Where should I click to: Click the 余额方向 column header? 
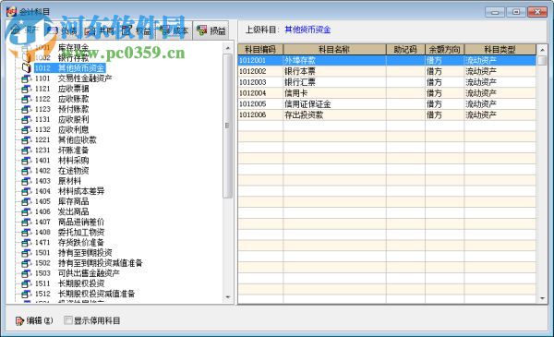[x=445, y=50]
